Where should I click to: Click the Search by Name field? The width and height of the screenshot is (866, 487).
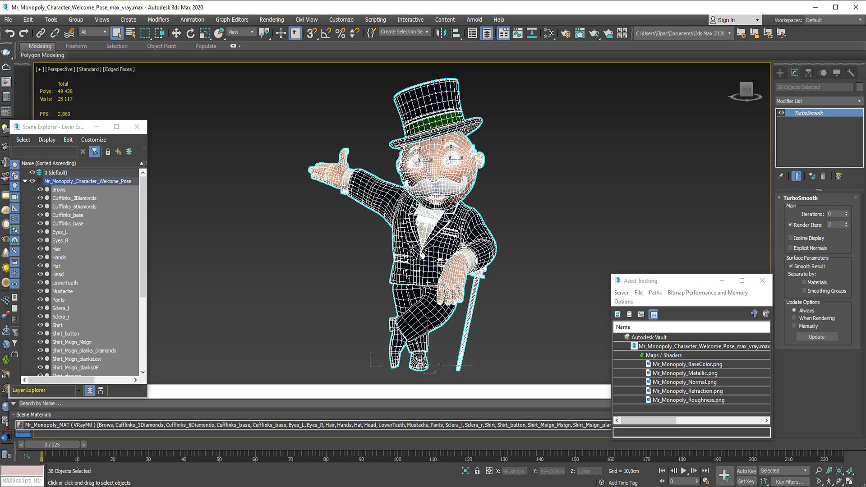(x=316, y=404)
